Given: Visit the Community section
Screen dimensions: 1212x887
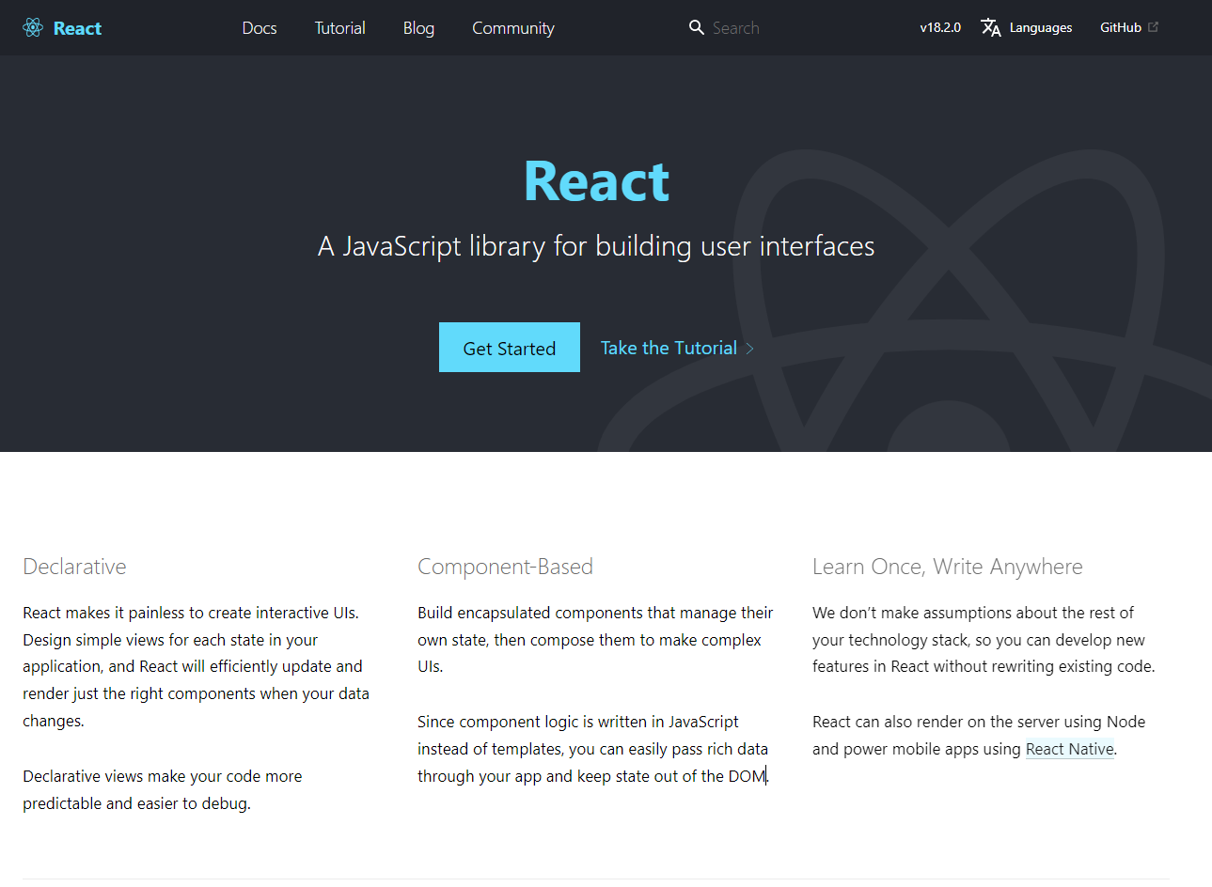Looking at the screenshot, I should click(513, 28).
